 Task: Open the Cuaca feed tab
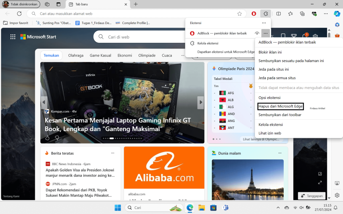167,56
